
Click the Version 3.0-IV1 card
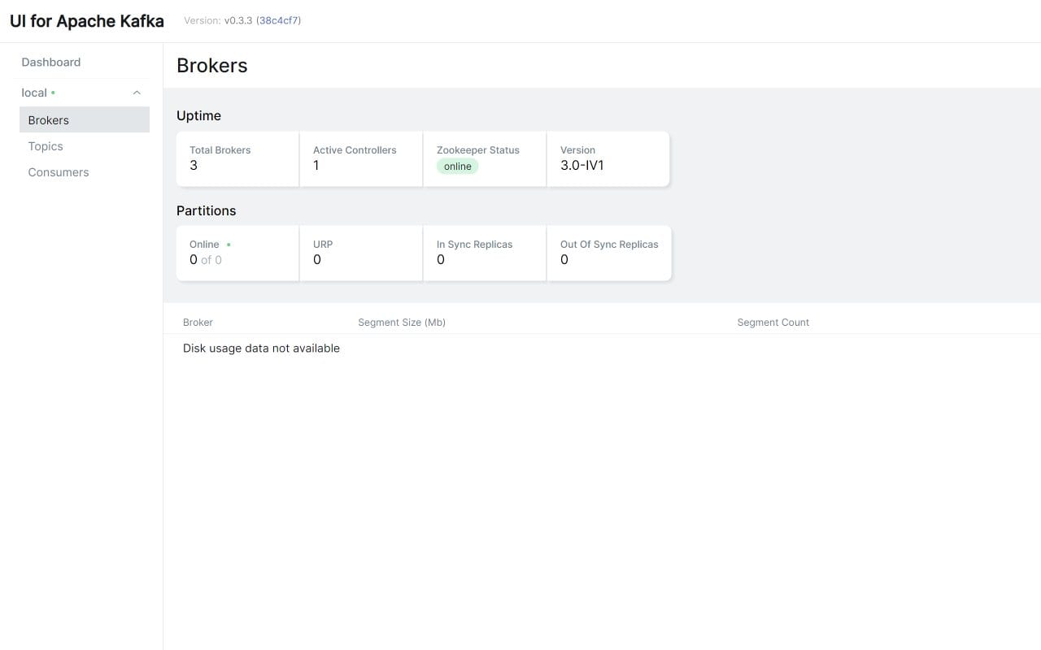pyautogui.click(x=608, y=158)
